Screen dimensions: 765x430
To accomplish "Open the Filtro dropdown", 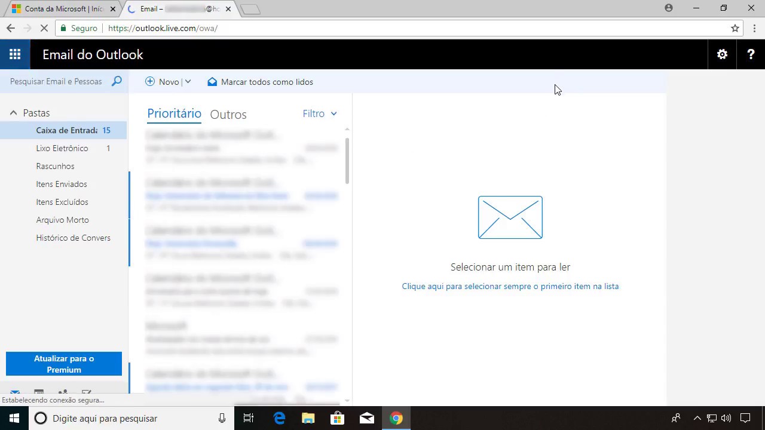I will tap(320, 113).
